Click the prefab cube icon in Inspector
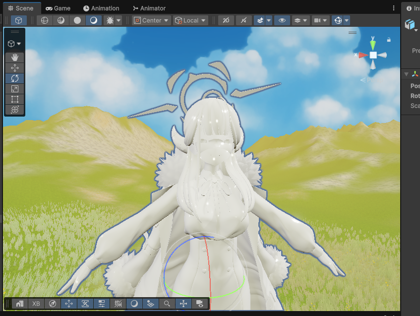Image resolution: width=420 pixels, height=316 pixels. tap(410, 24)
